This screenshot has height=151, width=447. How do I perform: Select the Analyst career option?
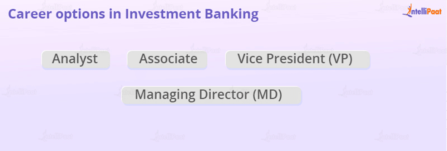coord(76,59)
